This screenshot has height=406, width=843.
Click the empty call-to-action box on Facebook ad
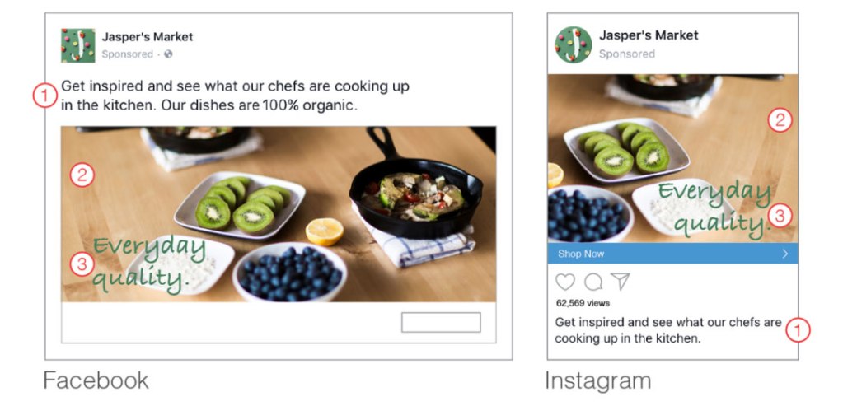(441, 322)
